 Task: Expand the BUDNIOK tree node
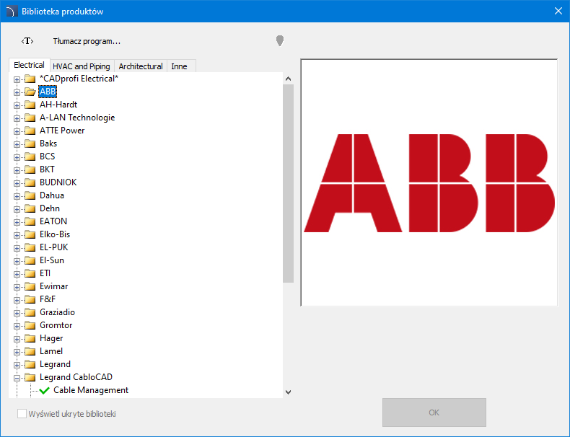pyautogui.click(x=17, y=183)
